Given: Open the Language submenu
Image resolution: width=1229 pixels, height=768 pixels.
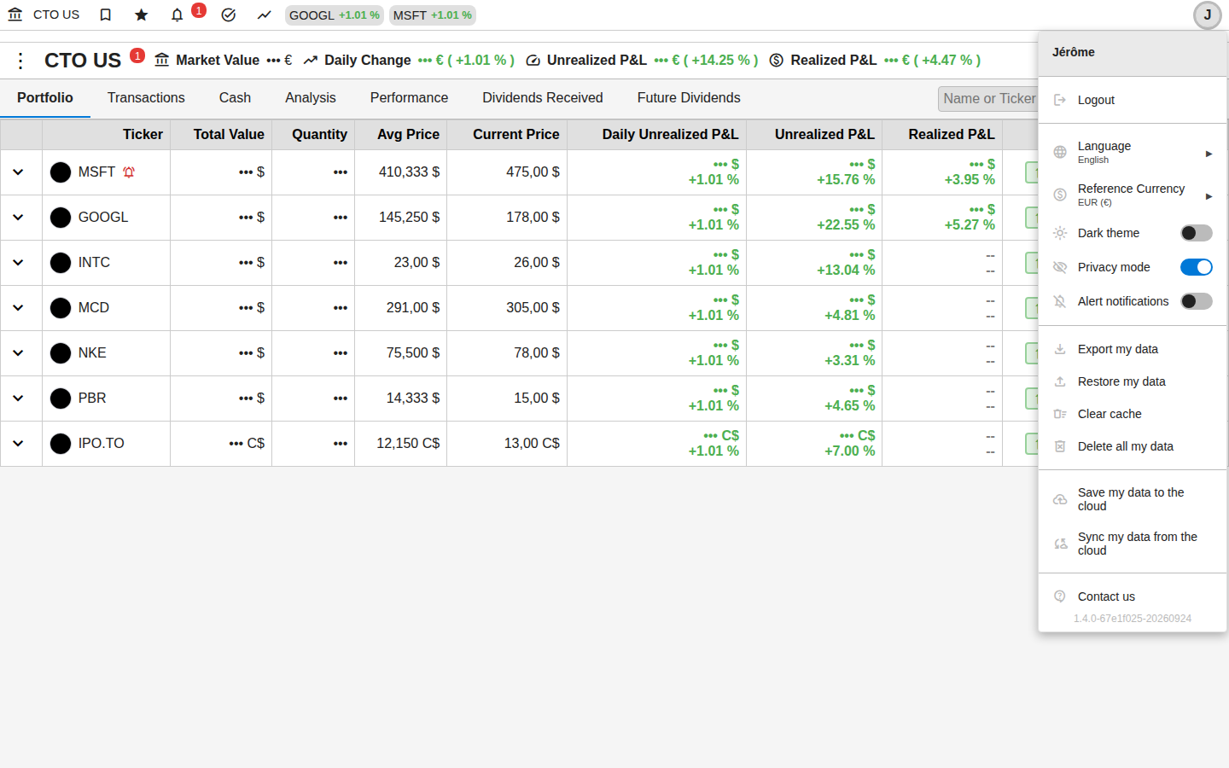Looking at the screenshot, I should click(x=1133, y=153).
